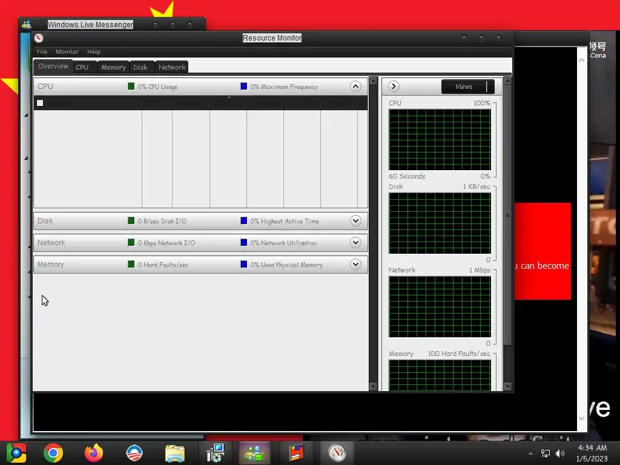620x465 pixels.
Task: Click the blue Highest Active Time indicator
Action: [243, 220]
